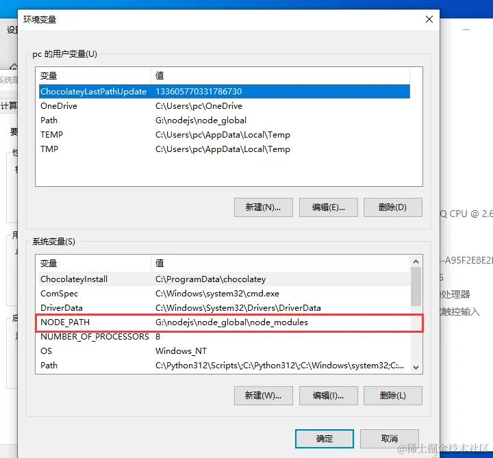
Task: Click 删除(L) button for system variables
Action: (393, 396)
